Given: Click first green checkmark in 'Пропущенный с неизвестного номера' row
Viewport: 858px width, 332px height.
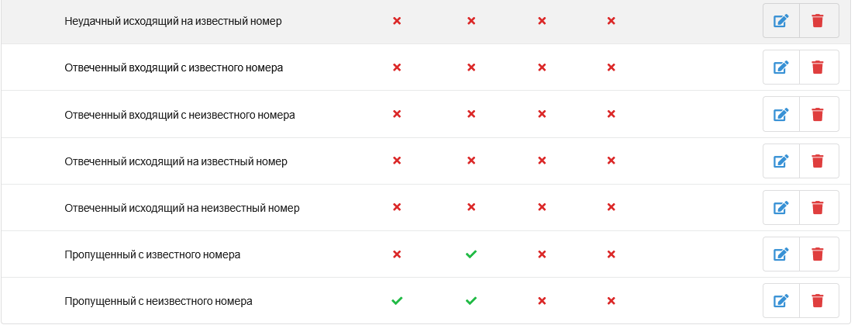Looking at the screenshot, I should (397, 301).
